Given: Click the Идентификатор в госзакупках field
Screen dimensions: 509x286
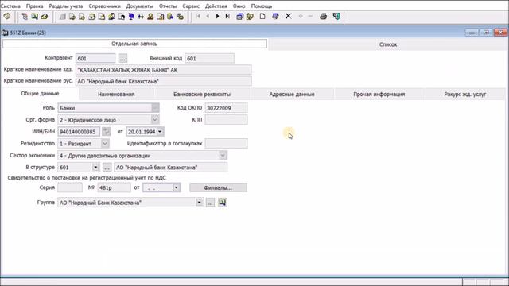Looking at the screenshot, I should tap(226, 143).
